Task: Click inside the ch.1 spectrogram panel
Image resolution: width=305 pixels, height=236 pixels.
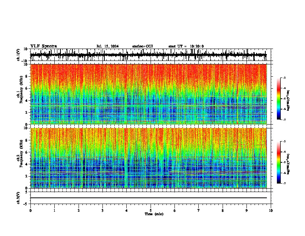Action: point(149,94)
